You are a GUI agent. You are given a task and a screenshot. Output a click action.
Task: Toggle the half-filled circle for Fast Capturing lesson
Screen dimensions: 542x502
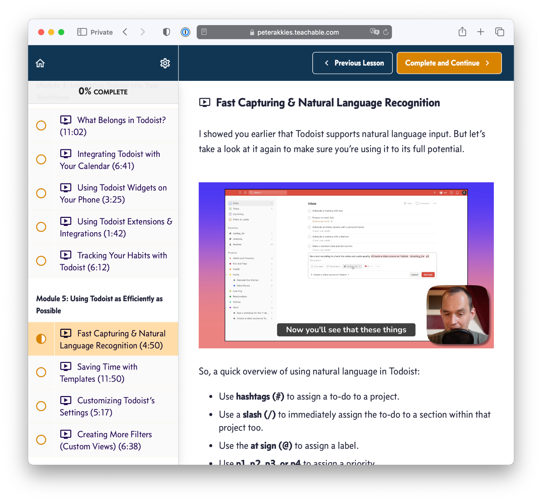coord(41,339)
